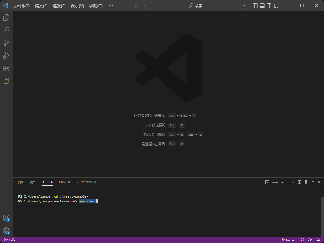Toggle the secondary side bar layout button

point(269,6)
